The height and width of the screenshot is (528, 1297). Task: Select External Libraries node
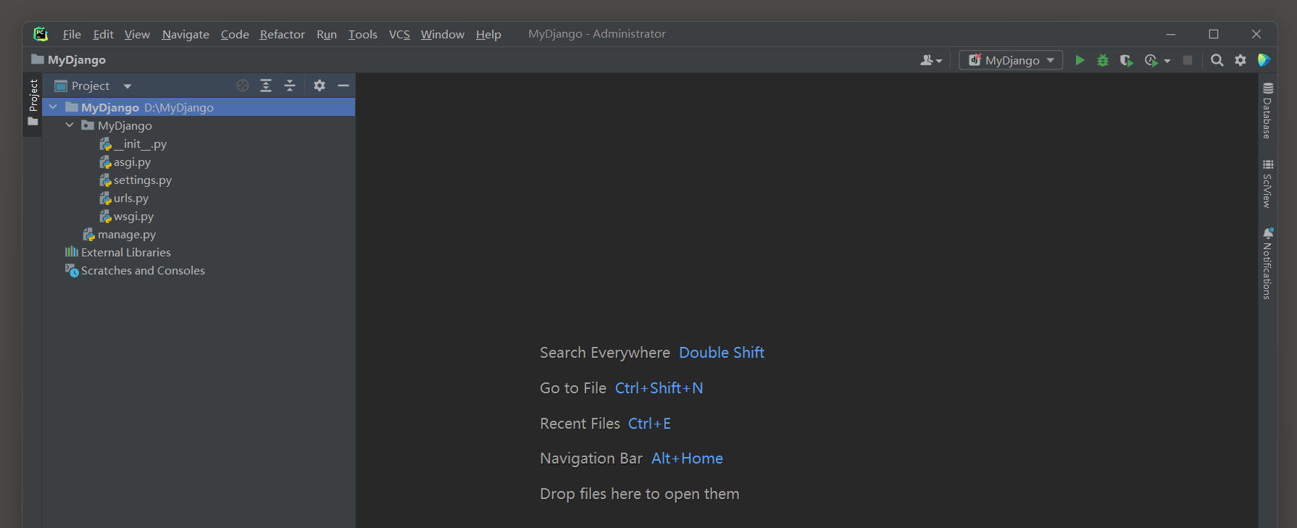coord(118,252)
